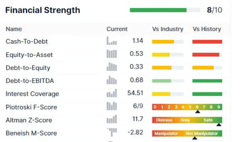Screen dimensions: 240x142
Task: Click the Altman Z-Score mini chart icon
Action: pos(112,119)
